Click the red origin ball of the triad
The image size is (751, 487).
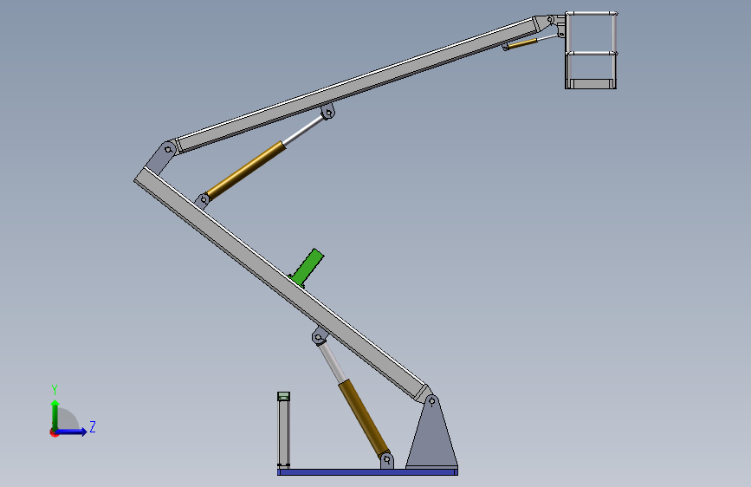coord(54,432)
